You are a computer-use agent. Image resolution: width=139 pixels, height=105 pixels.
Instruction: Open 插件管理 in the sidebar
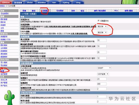(4, 74)
